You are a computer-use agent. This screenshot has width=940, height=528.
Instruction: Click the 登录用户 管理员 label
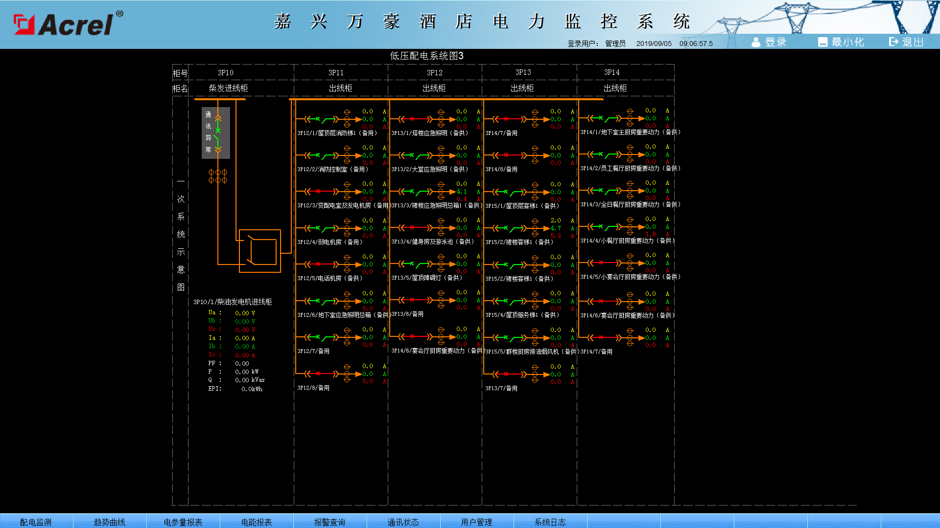(x=596, y=44)
